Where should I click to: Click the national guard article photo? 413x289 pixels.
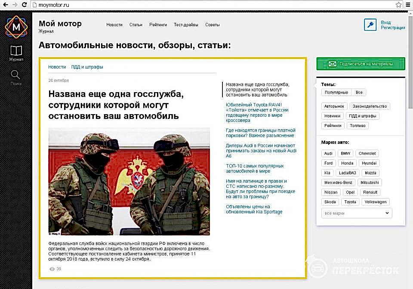(129, 181)
